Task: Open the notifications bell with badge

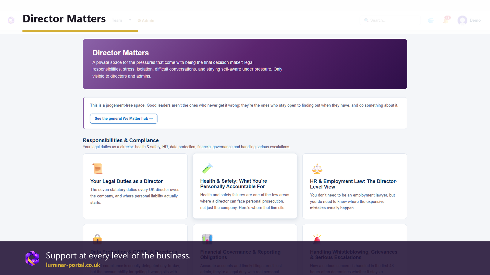Action: click(446, 20)
